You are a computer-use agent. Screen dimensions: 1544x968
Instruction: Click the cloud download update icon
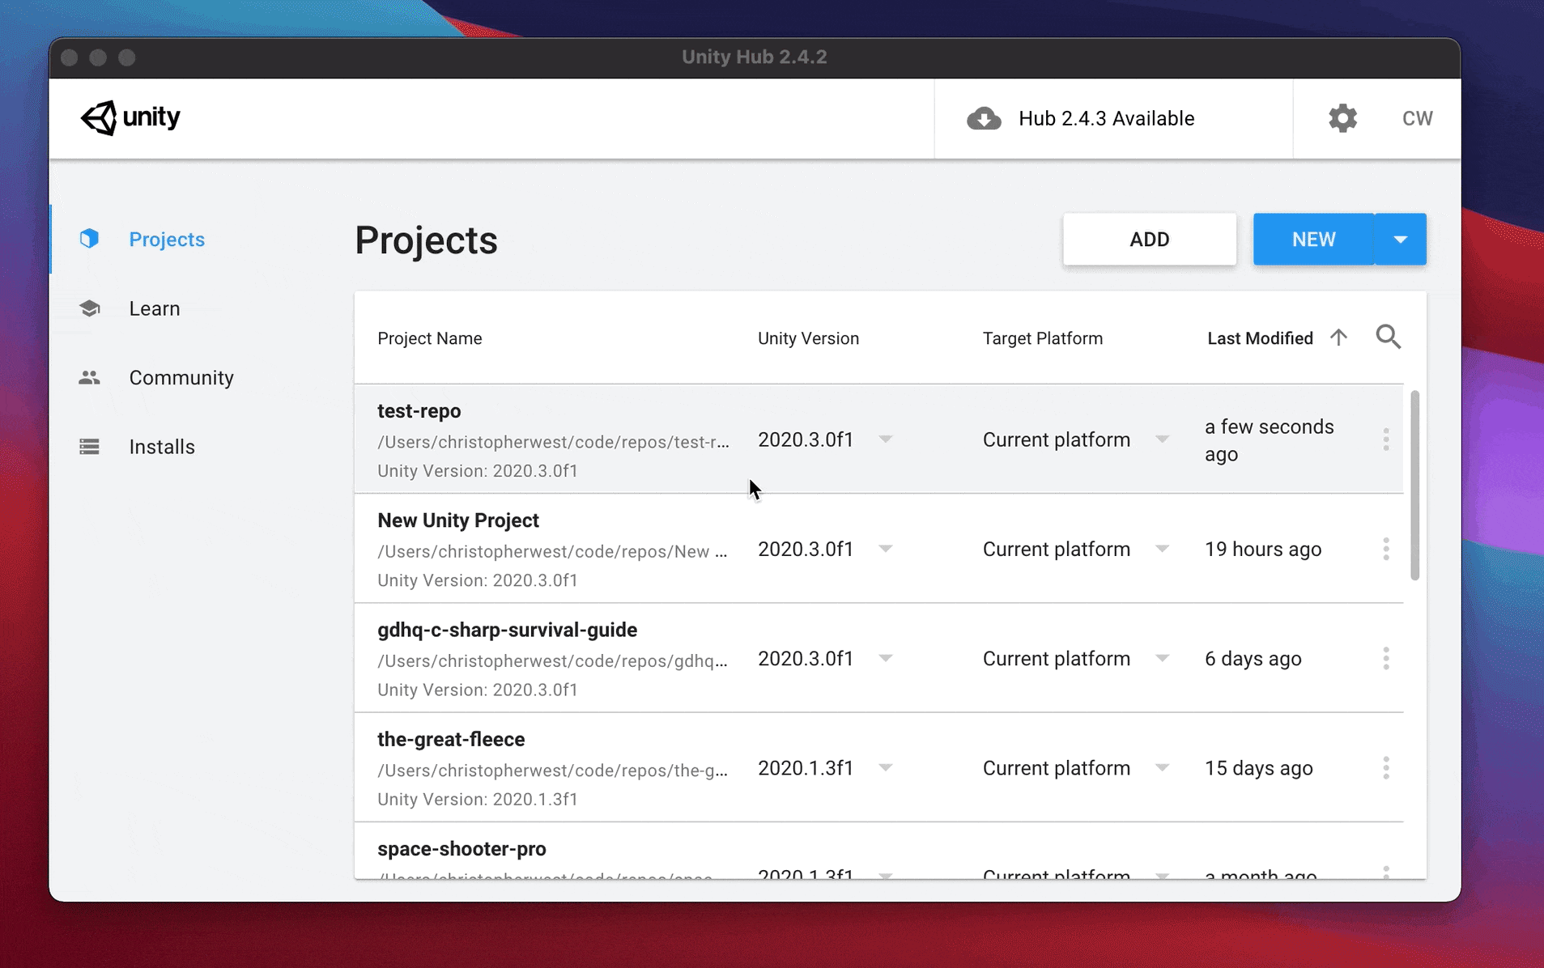(x=984, y=118)
